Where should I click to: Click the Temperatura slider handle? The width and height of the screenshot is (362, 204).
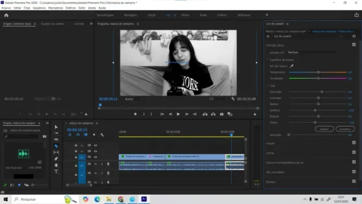coord(318,72)
